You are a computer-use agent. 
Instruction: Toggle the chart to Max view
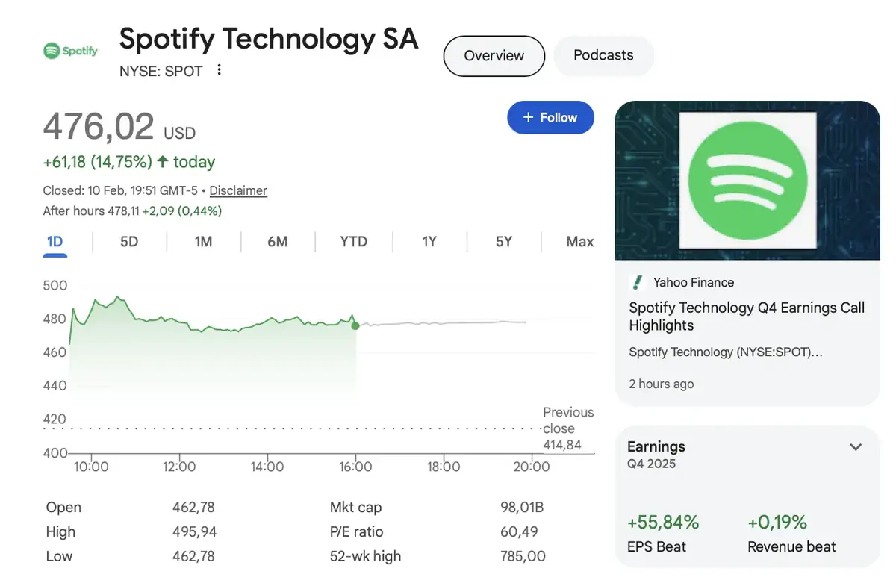point(579,241)
